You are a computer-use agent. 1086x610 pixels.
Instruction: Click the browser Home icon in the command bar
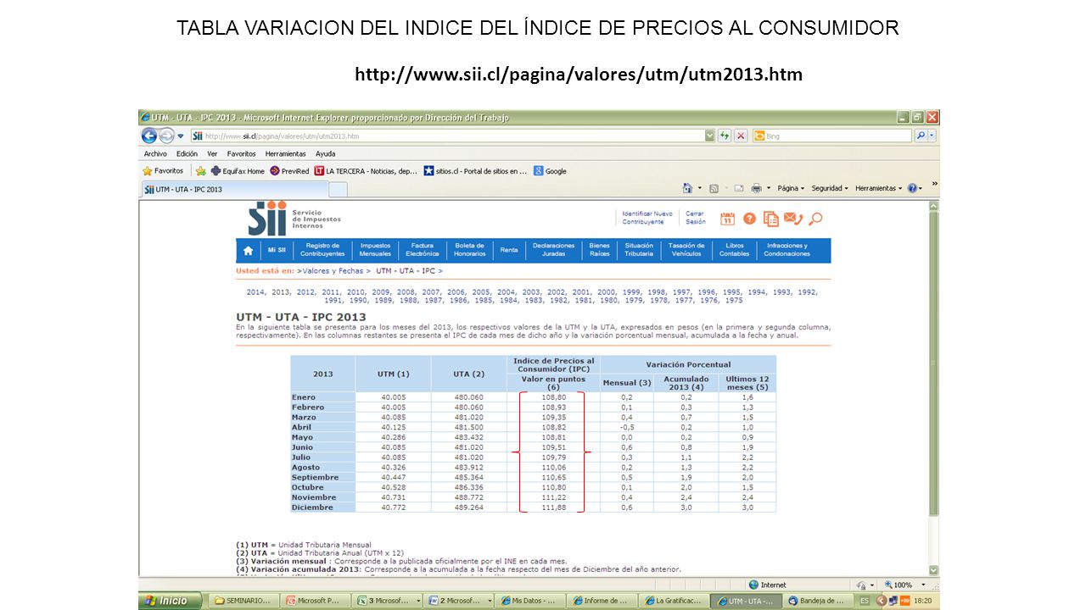click(687, 188)
